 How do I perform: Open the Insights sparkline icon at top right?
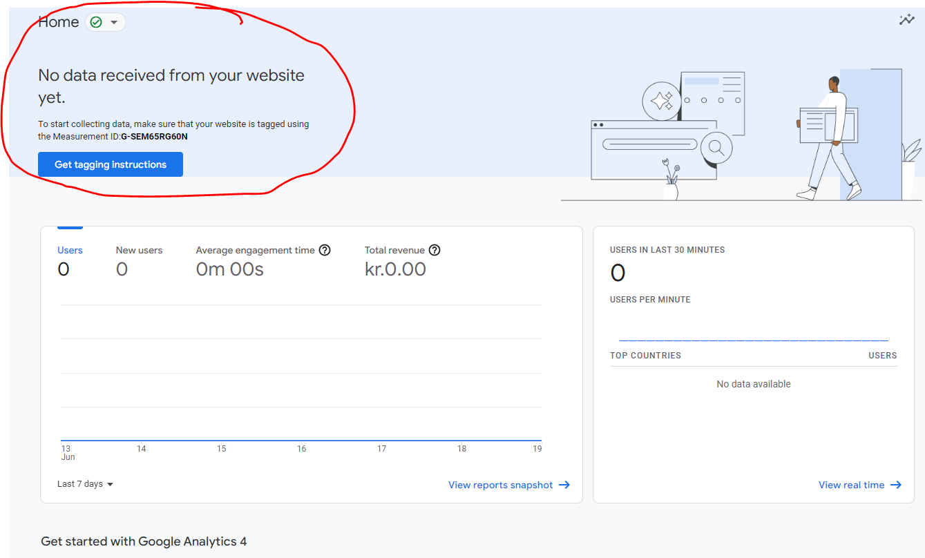coord(906,20)
